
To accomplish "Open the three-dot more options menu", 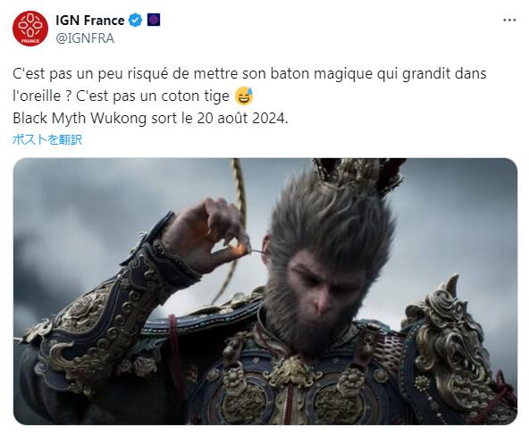I will [x=509, y=21].
